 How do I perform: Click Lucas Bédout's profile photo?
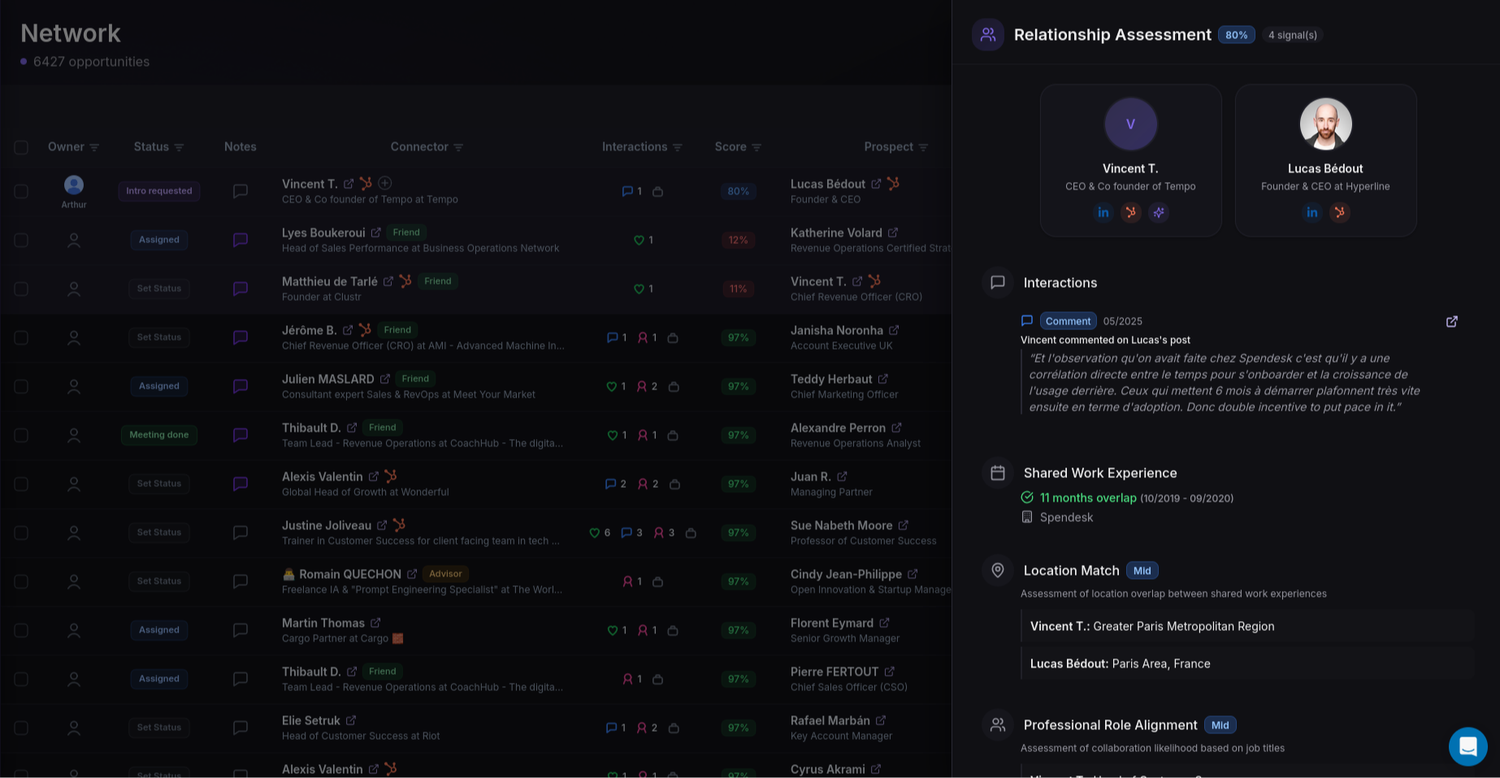tap(1325, 124)
